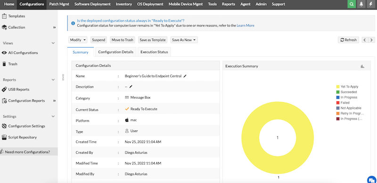Click the Refresh button

click(x=348, y=40)
